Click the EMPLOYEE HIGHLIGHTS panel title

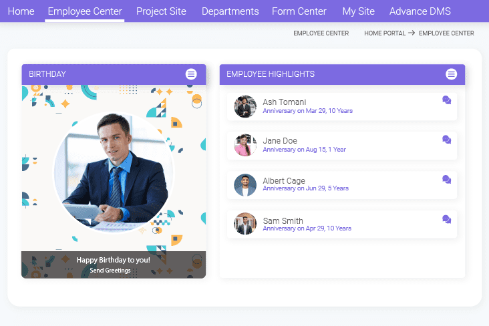click(x=271, y=74)
